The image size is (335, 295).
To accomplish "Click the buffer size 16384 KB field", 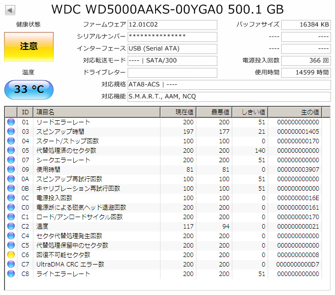I will (x=306, y=25).
